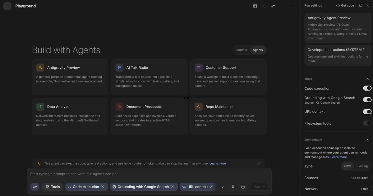Remove the Code execution chip
The height and width of the screenshot is (196, 373).
103,187
